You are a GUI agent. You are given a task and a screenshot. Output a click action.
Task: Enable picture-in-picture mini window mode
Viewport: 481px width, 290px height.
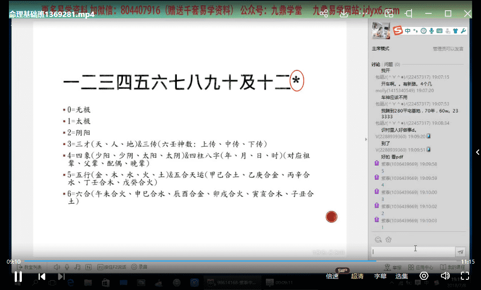(x=389, y=14)
